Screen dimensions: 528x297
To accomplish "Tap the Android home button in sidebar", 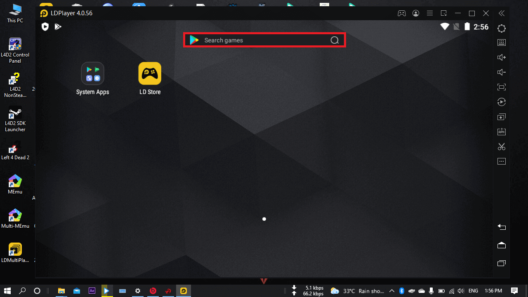I will click(502, 245).
